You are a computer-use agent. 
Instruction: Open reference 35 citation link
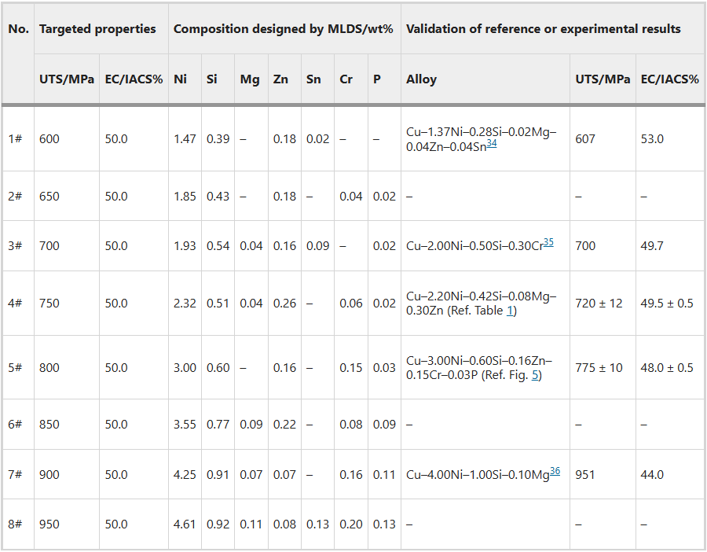tap(548, 243)
